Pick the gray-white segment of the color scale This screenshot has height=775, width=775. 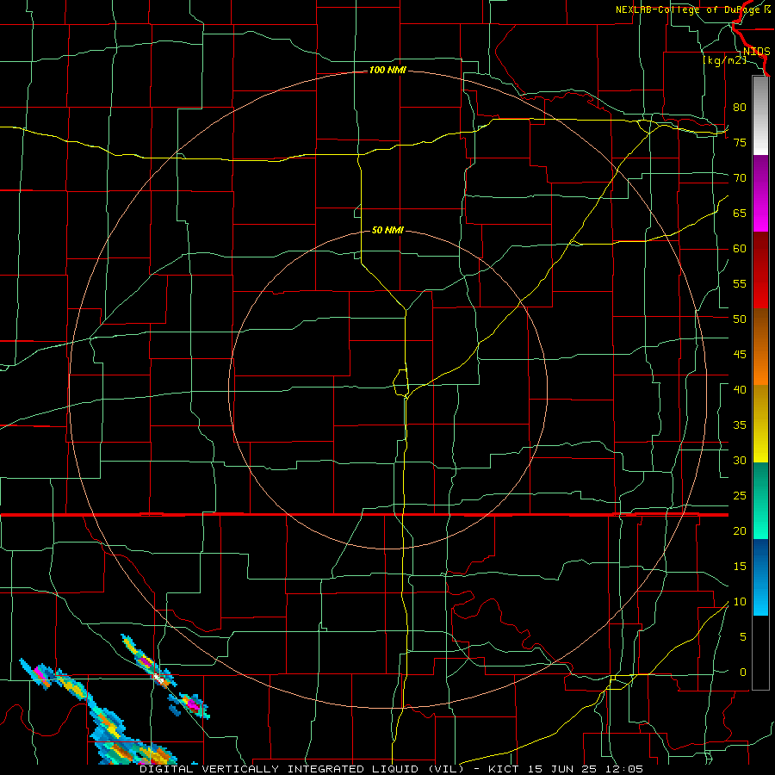click(760, 115)
